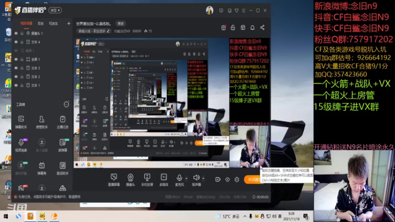The width and height of the screenshot is (395, 222).
Task: Hide the 文本 3 source
Action: coord(16,68)
